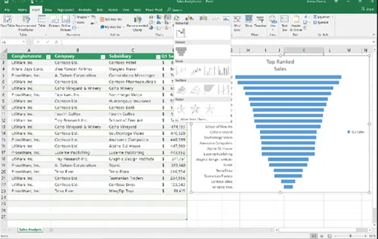The width and height of the screenshot is (378, 239).
Task: Click Header & Footer button
Action: [x=296, y=23]
